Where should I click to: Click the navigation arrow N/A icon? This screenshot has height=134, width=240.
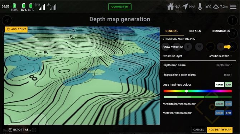click(185, 6)
